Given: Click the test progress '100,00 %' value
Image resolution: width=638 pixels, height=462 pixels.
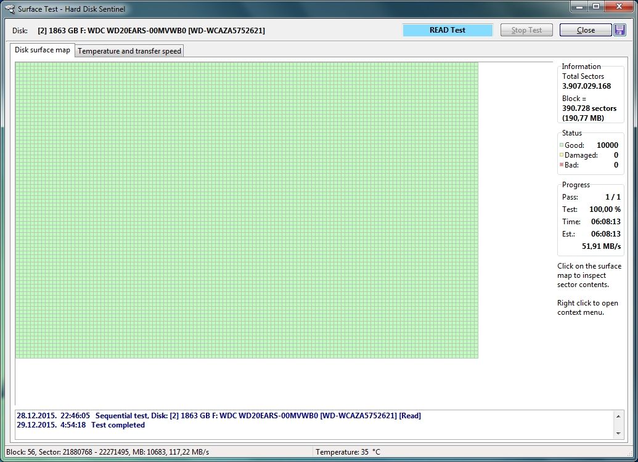Looking at the screenshot, I should pyautogui.click(x=605, y=209).
